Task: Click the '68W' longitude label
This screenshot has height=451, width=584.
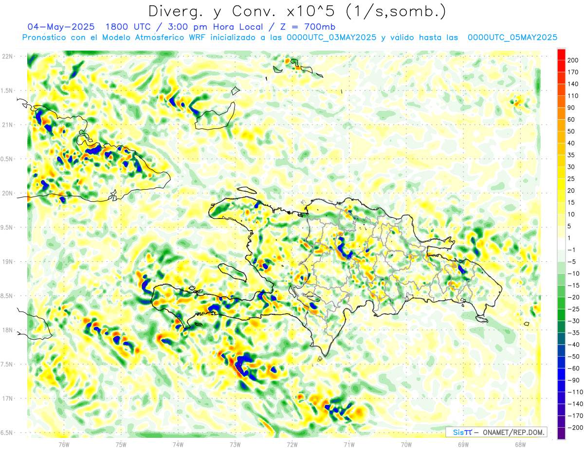Action: coord(520,444)
